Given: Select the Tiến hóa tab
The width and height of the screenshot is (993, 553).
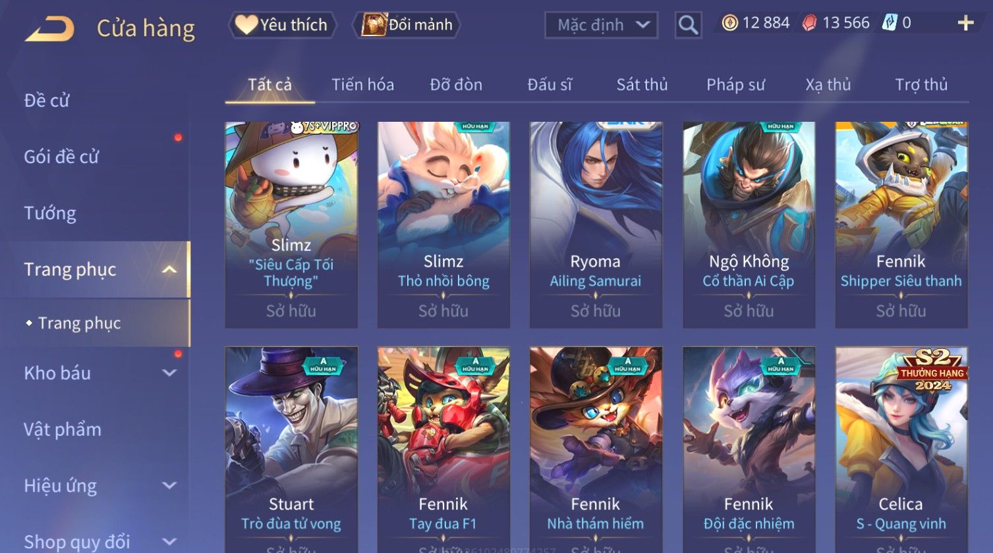Looking at the screenshot, I should click(x=362, y=85).
